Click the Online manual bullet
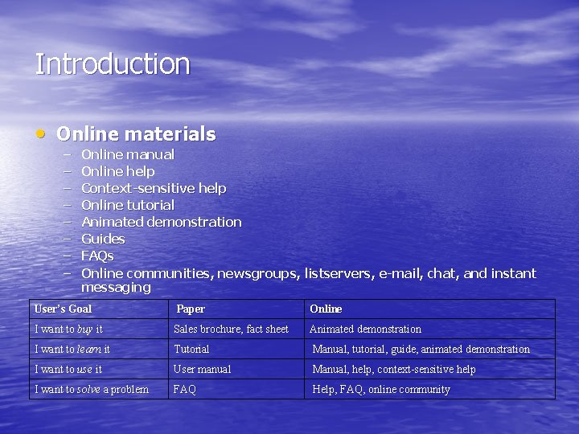579x434 pixels. coord(128,154)
